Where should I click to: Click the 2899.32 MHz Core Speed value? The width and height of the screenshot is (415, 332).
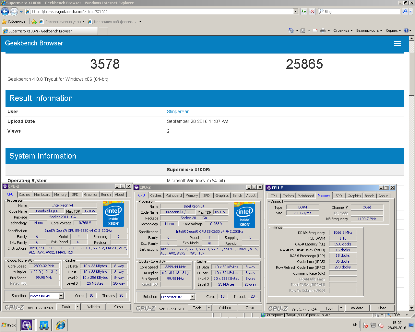point(44,266)
